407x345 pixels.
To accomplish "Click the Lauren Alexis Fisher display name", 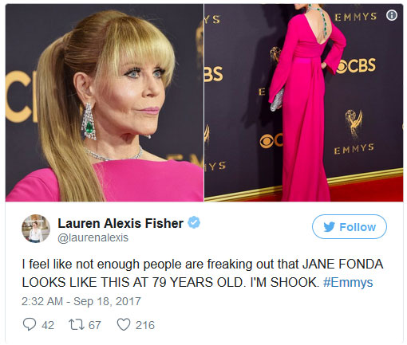I will tap(121, 223).
